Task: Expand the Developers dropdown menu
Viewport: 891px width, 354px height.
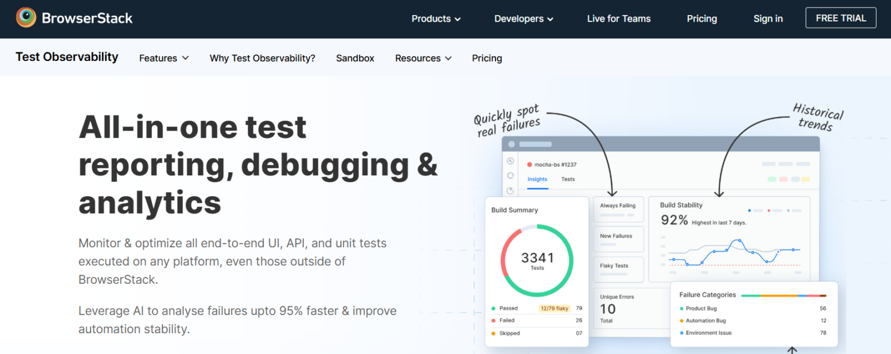Action: 524,19
